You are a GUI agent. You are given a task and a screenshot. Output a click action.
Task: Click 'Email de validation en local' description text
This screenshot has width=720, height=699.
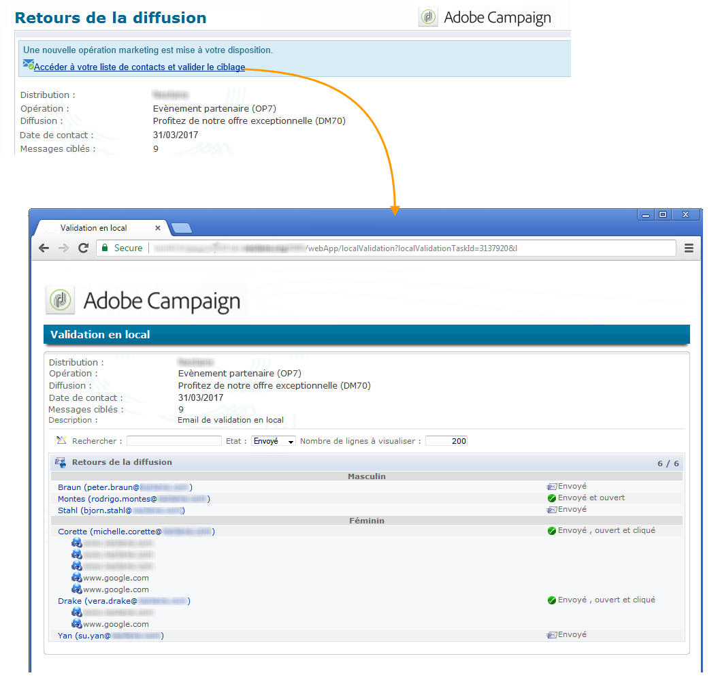231,420
